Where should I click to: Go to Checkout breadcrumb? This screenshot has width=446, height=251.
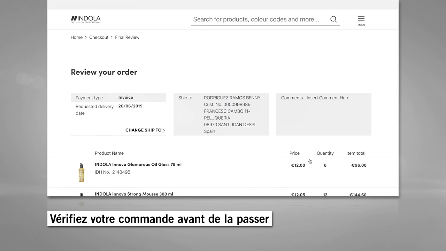99,37
